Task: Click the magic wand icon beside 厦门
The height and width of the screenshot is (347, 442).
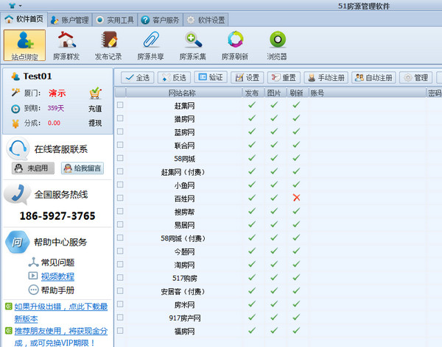Action: click(15, 92)
